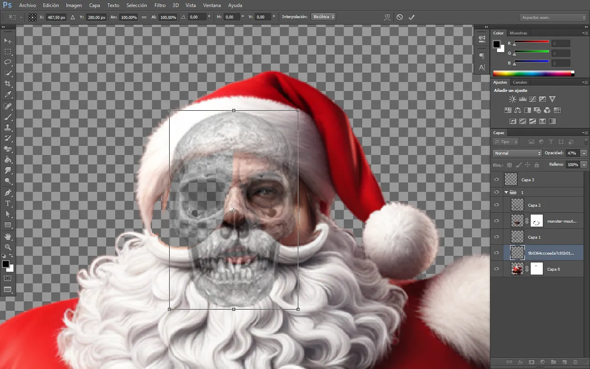Hide the Capa 1 layer
The image size is (590, 369).
point(496,237)
